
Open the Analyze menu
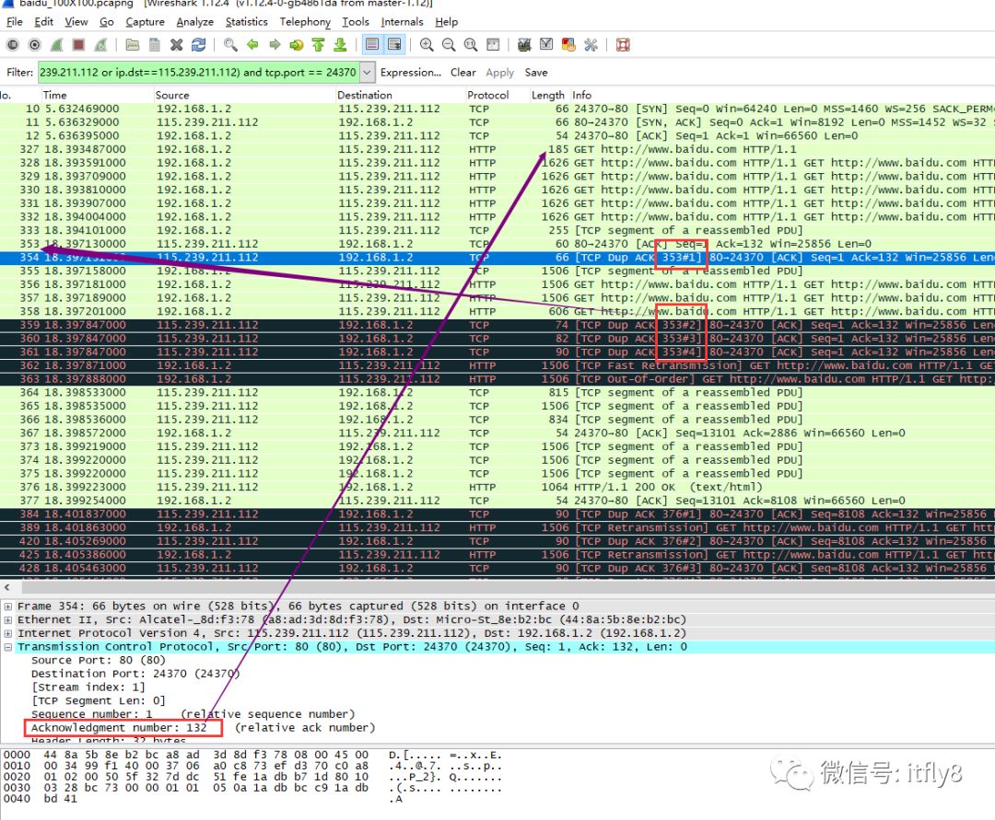(x=194, y=22)
